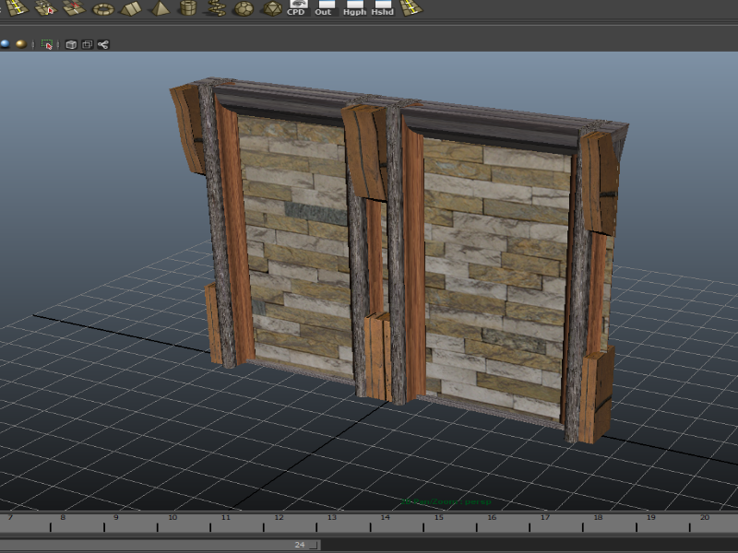The width and height of the screenshot is (738, 553).
Task: Click the single cube panel icon
Action: click(71, 43)
